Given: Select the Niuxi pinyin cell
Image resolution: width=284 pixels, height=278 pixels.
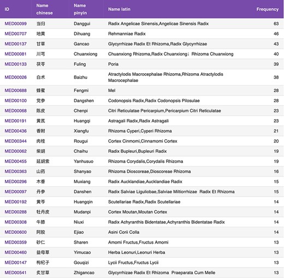Looking at the screenshot, I should point(79,222).
